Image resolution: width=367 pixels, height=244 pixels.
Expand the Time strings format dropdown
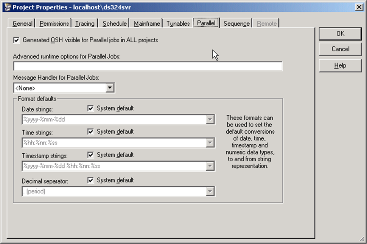(210, 143)
